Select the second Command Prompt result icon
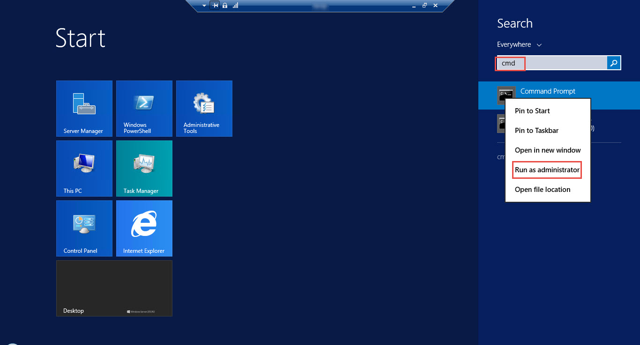Screen dimensions: 640x345 [x=506, y=123]
